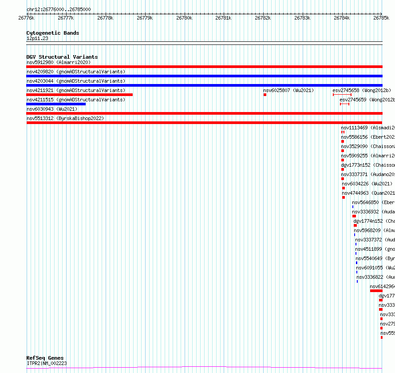Open the nsv3336822 variant label
395x373 pixels.
tap(375, 277)
